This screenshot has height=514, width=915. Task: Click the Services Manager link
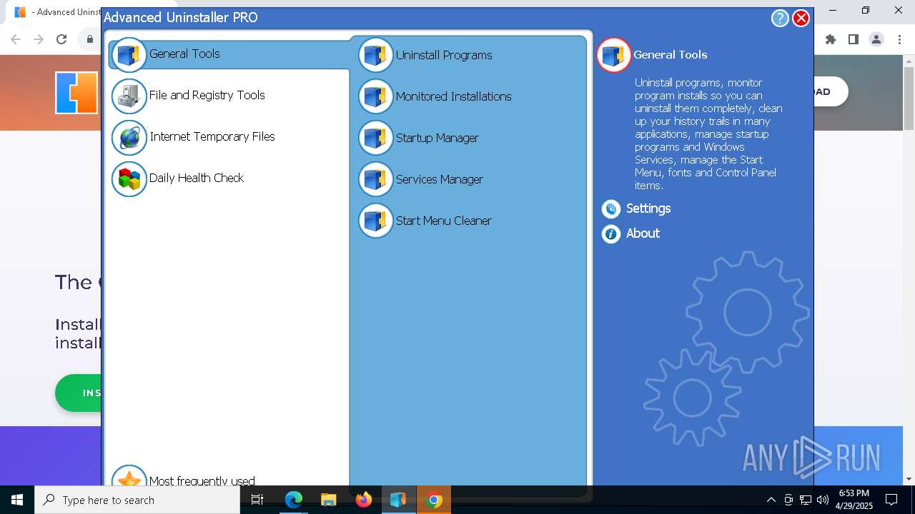coord(439,179)
